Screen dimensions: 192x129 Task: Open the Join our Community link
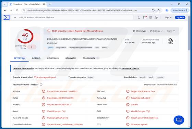24,69
